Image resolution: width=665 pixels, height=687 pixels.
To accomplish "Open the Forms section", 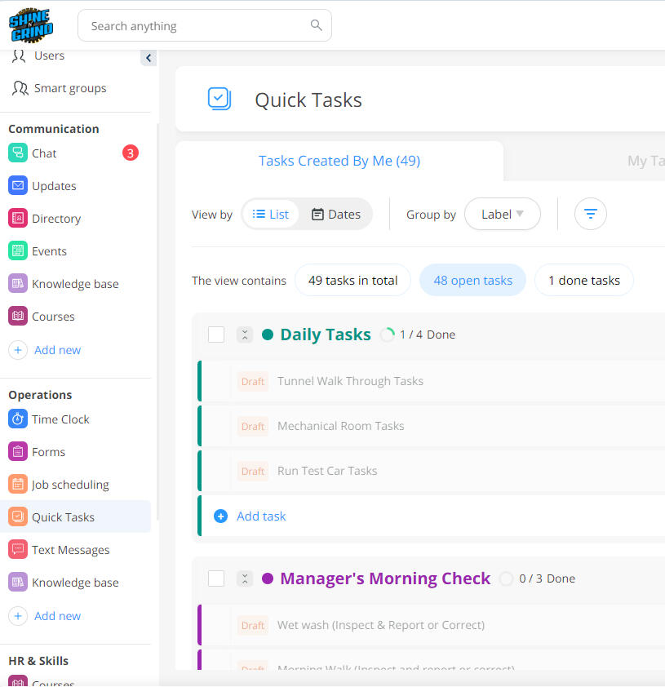I will click(49, 451).
